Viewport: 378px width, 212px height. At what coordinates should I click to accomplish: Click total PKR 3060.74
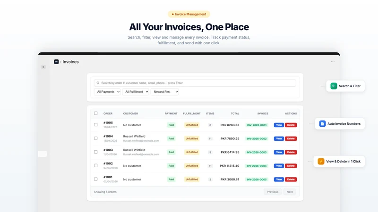tap(230, 179)
